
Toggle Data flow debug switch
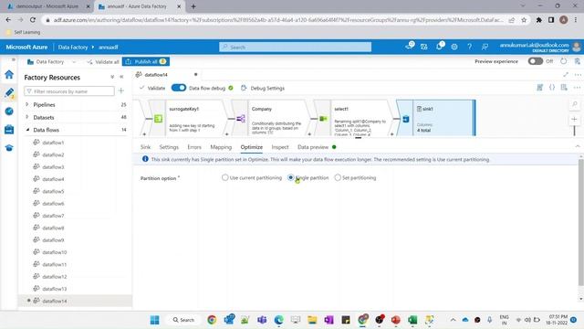click(179, 88)
